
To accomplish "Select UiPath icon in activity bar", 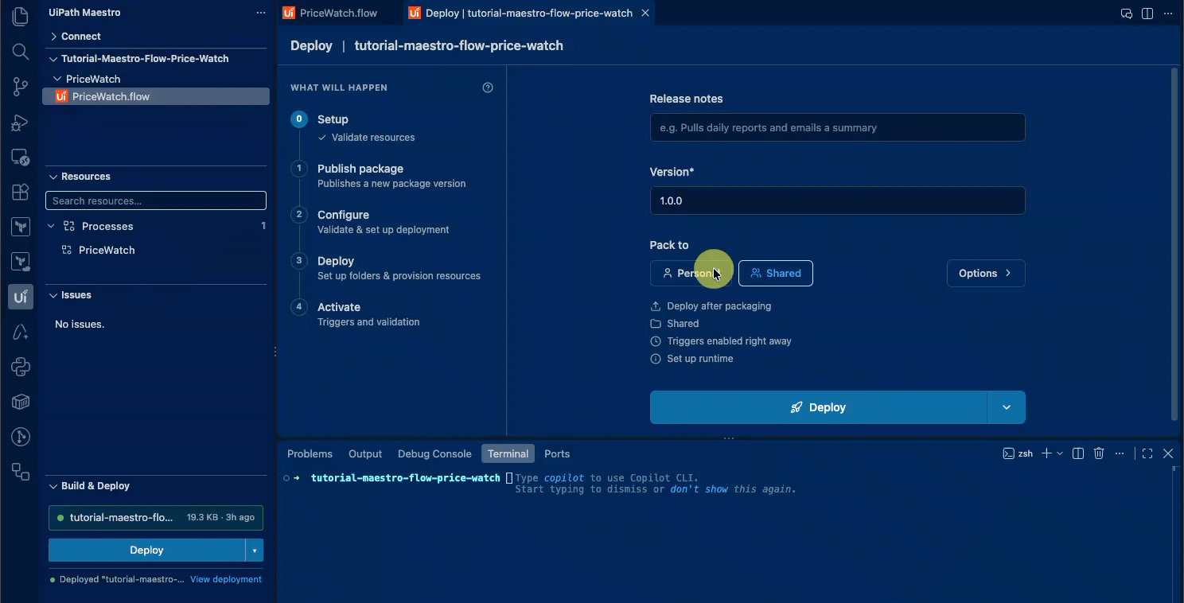I will pyautogui.click(x=21, y=297).
